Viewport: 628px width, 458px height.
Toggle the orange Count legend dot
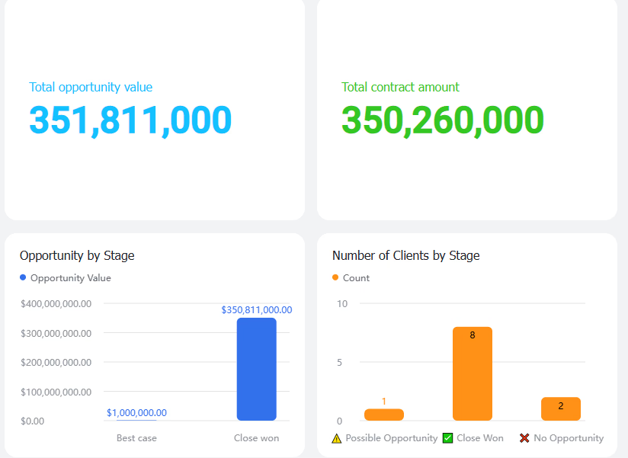[335, 277]
